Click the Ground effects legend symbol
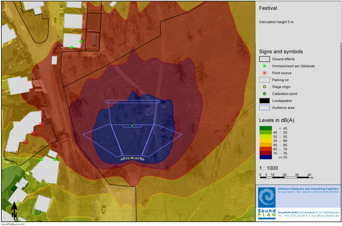 click(264, 59)
